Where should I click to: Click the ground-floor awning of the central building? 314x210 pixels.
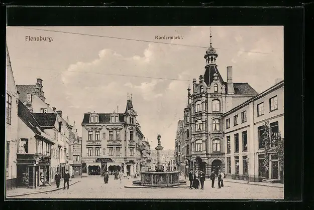click(x=104, y=160)
